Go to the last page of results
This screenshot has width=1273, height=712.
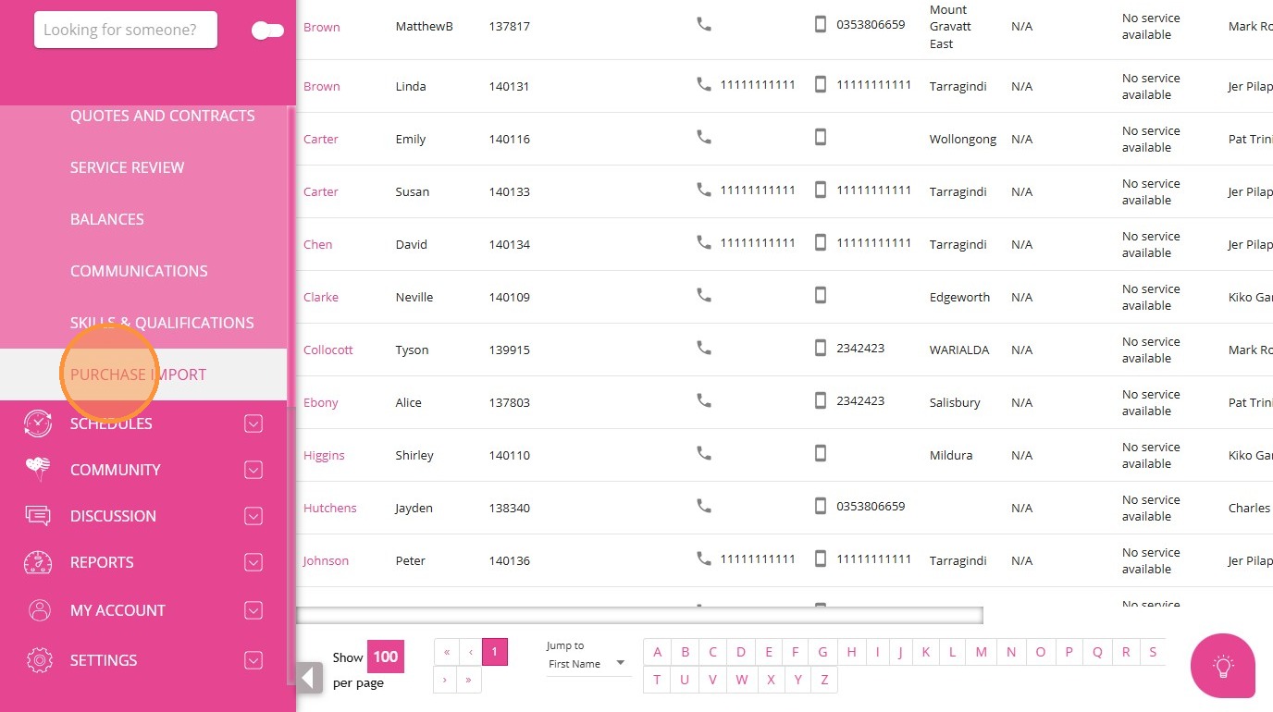[x=469, y=680]
